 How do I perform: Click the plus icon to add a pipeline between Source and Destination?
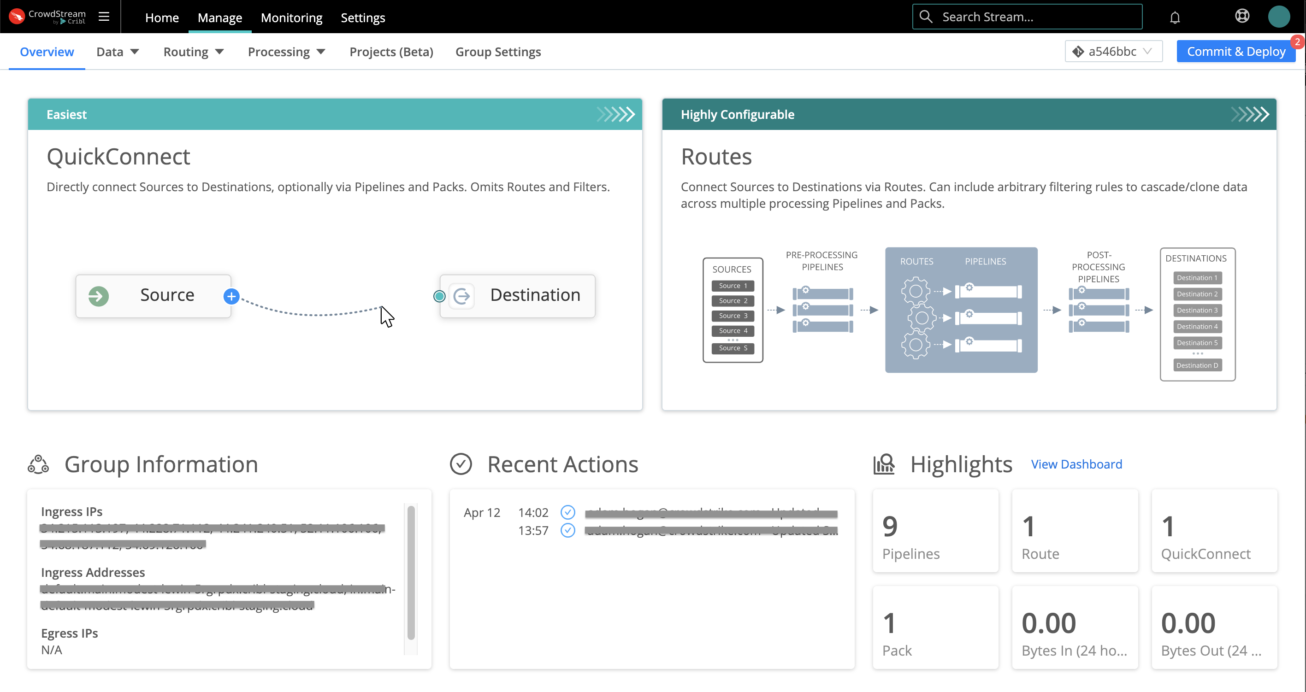pyautogui.click(x=231, y=296)
